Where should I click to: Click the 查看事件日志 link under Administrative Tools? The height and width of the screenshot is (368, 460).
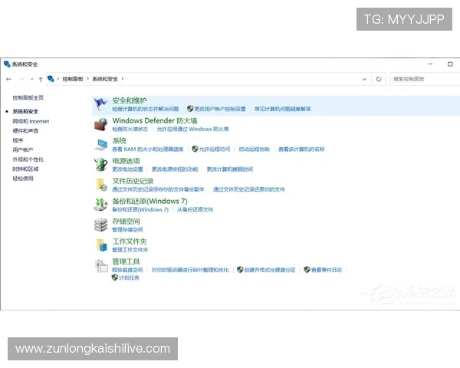326,270
